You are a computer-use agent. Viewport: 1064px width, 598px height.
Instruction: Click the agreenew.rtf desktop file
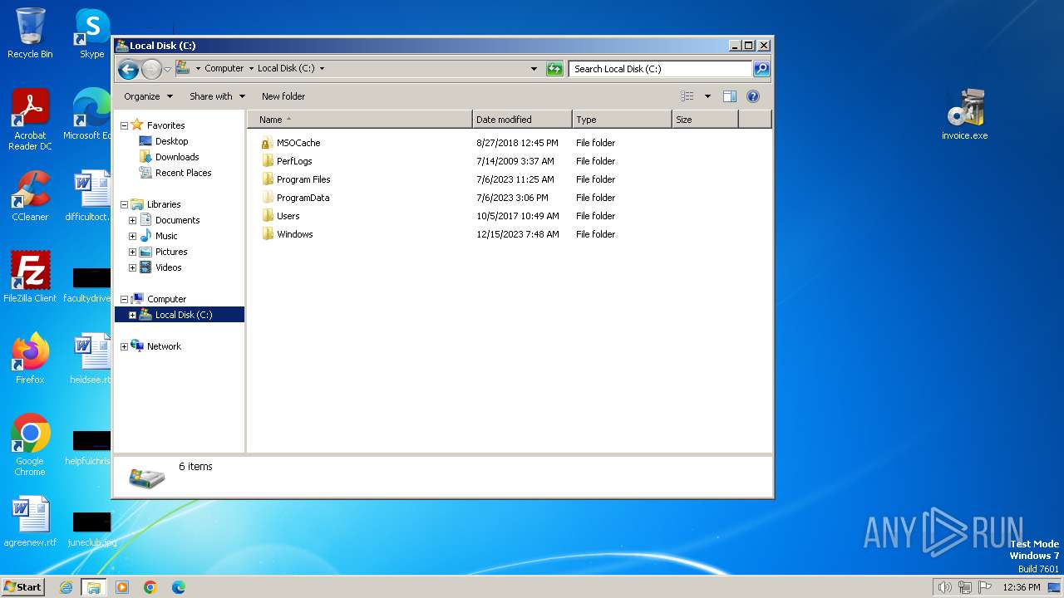tap(30, 522)
